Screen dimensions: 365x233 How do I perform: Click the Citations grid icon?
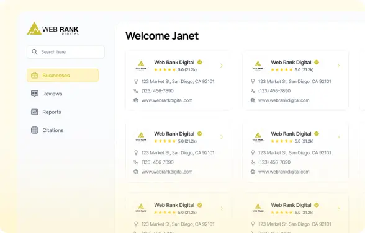point(35,130)
